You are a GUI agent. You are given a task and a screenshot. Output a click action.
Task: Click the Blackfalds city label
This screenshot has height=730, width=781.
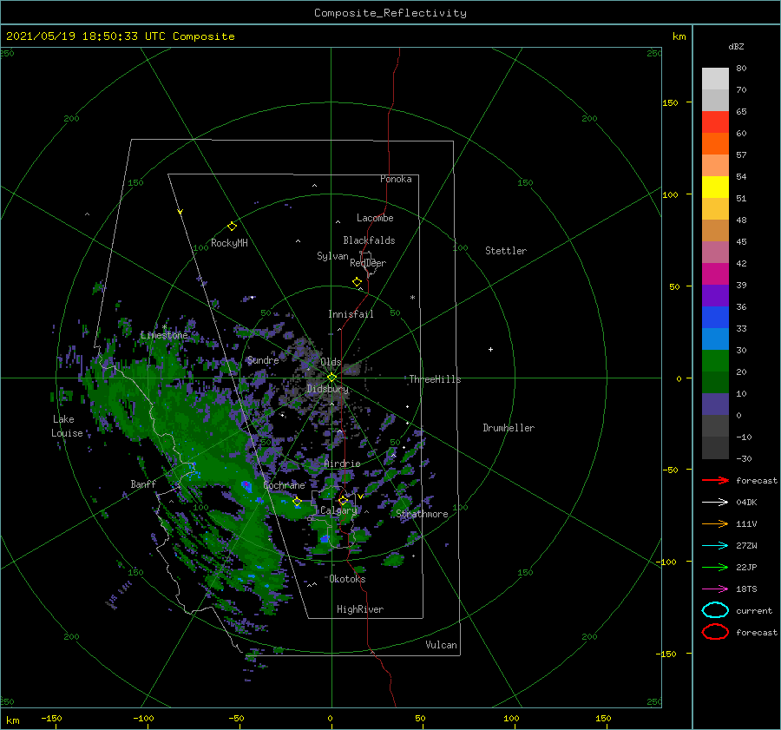[369, 240]
